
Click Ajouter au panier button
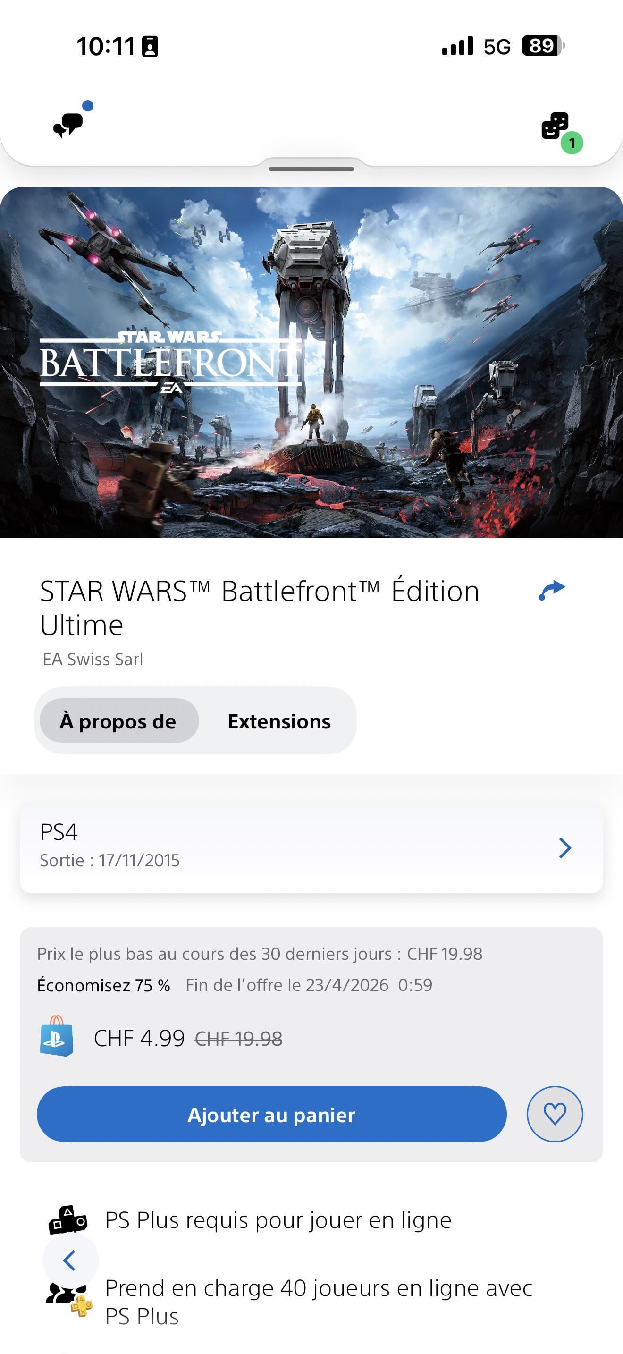[271, 1114]
